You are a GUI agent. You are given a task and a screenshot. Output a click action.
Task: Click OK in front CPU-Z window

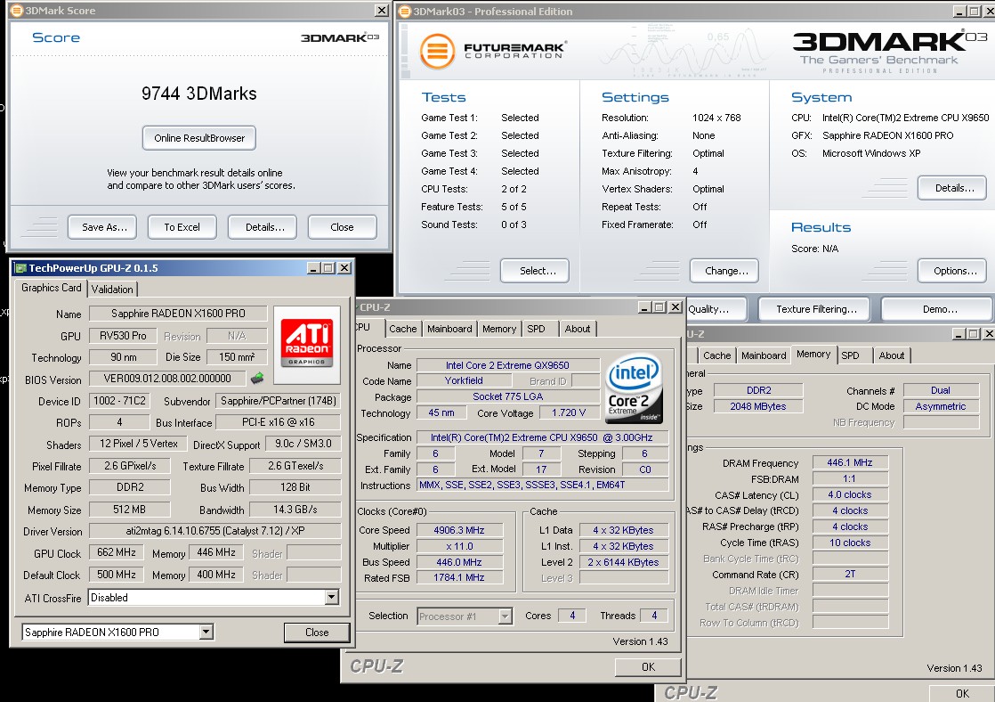pyautogui.click(x=648, y=667)
